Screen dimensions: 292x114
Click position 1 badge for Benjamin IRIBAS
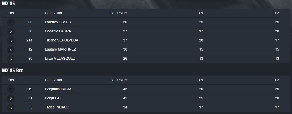tap(11, 89)
